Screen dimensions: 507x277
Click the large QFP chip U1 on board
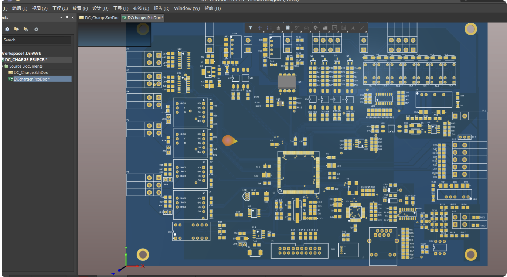tap(298, 172)
